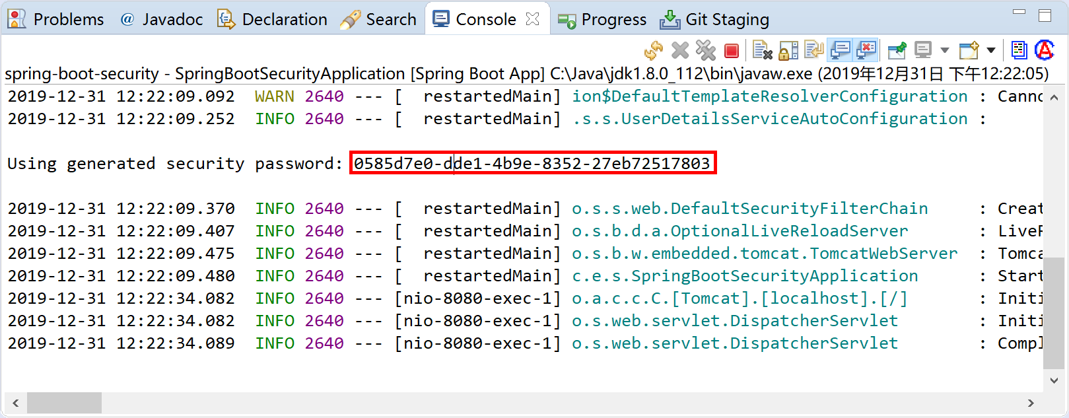This screenshot has width=1069, height=418.
Task: Pin the current console
Action: tap(897, 51)
